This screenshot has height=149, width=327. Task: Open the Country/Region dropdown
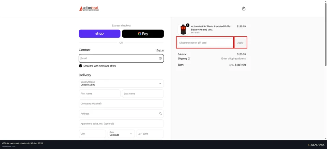pos(121,84)
